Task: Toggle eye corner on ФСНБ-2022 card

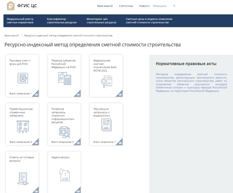Action: 120,95
